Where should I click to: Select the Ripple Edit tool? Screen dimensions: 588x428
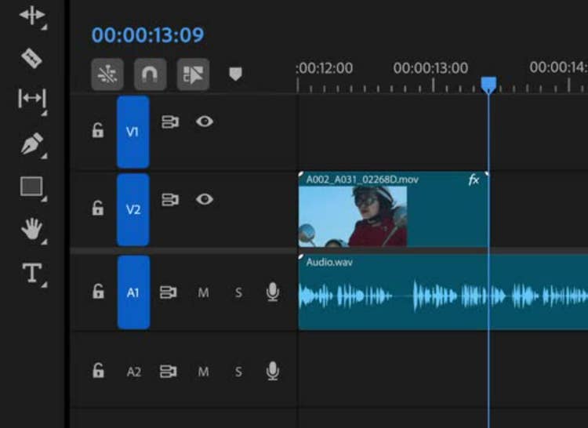(x=32, y=16)
